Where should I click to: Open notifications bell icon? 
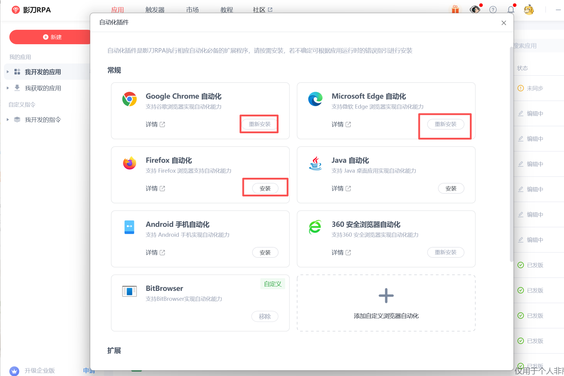coord(511,10)
